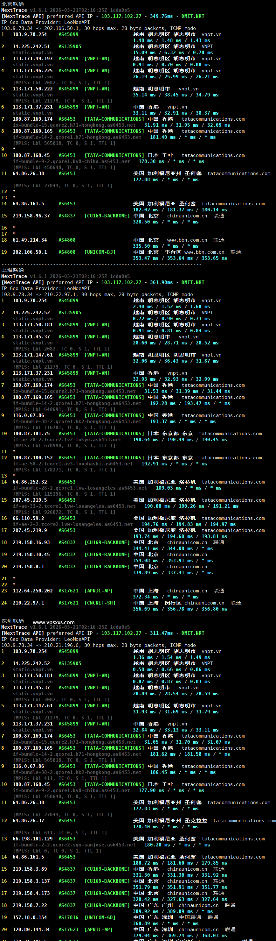Select hop IP 219.158.4.173
The width and height of the screenshot is (276, 941).
31,893
